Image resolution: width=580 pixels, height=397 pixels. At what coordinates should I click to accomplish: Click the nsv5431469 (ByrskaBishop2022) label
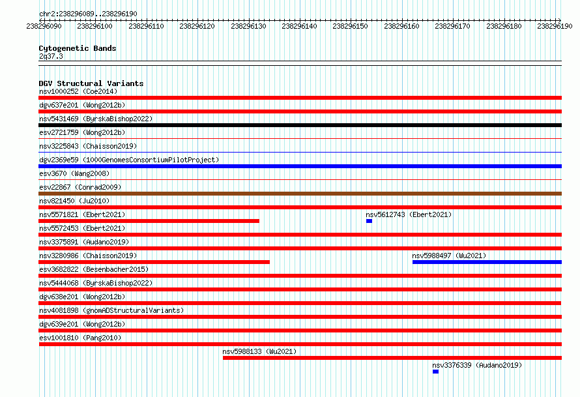(96, 119)
